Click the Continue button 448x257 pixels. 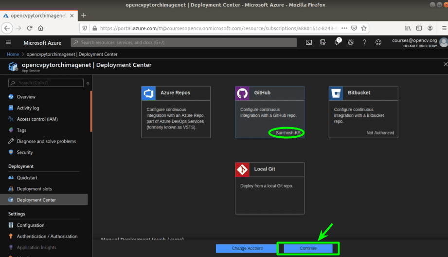308,248
